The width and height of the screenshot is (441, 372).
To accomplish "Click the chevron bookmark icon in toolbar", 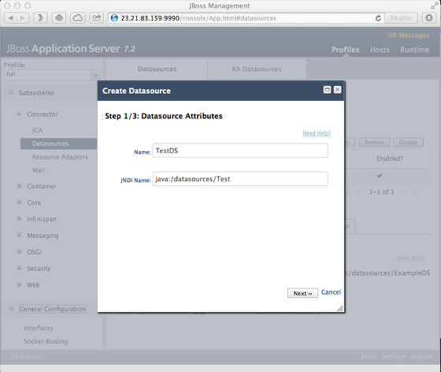I will pyautogui.click(x=40, y=18).
